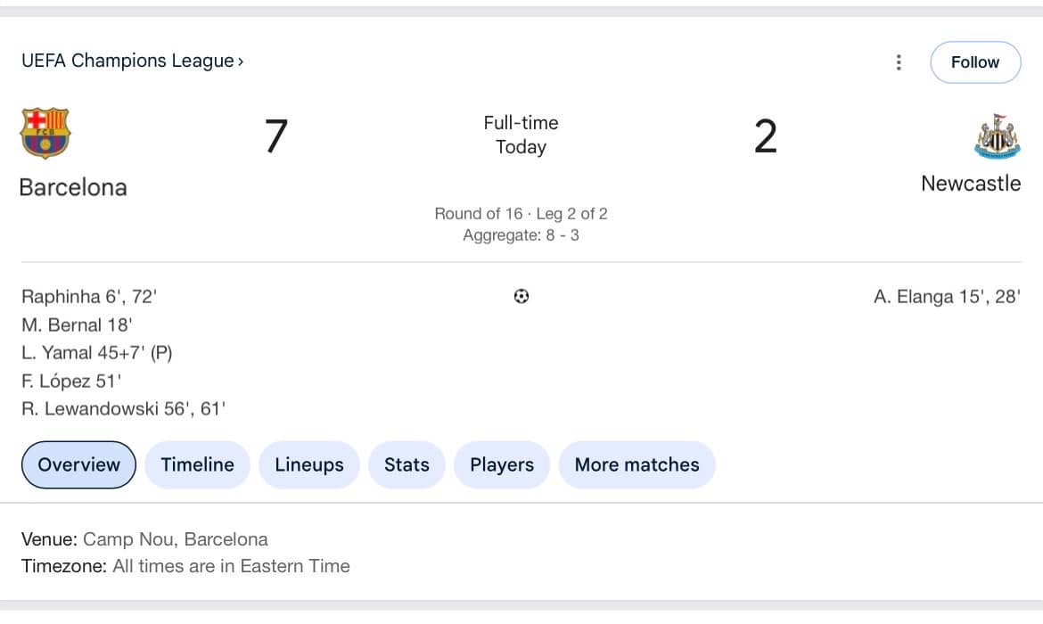The image size is (1043, 624).
Task: Click Barcelona's score of 7
Action: click(276, 135)
